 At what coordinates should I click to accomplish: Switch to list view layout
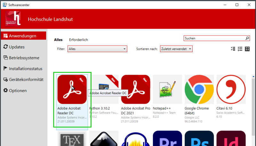pyautogui.click(x=240, y=49)
